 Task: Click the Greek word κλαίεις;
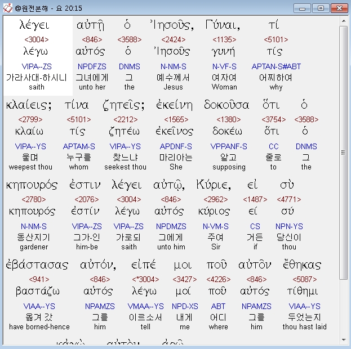(x=29, y=105)
